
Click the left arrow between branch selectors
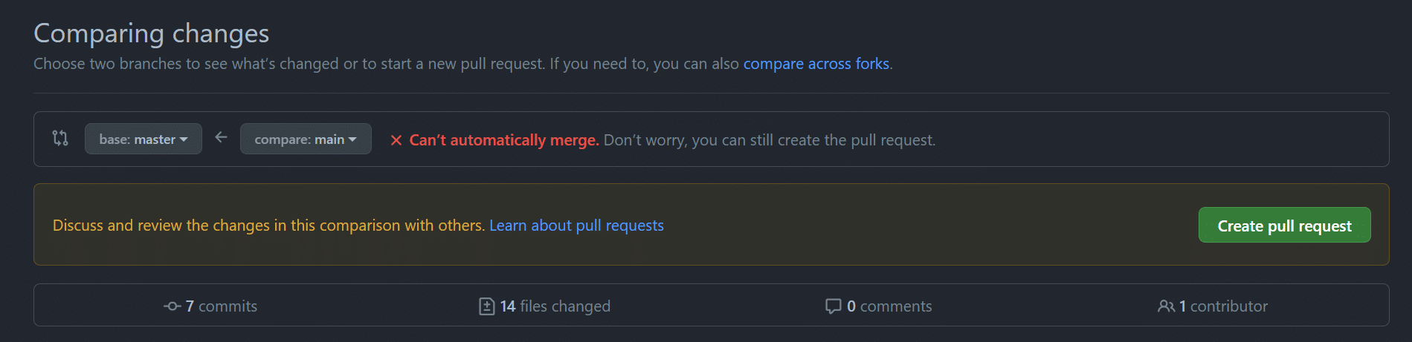221,137
